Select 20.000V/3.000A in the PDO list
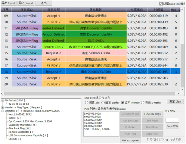Screen dimensions: 186x144 point(93,126)
